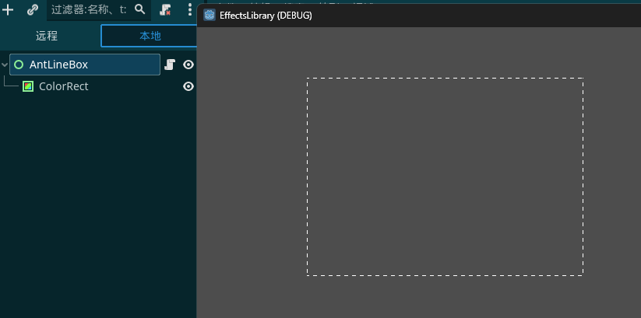Click empty area below the scene tree
The image size is (641, 318).
[97, 210]
